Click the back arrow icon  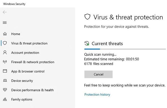[5, 12]
